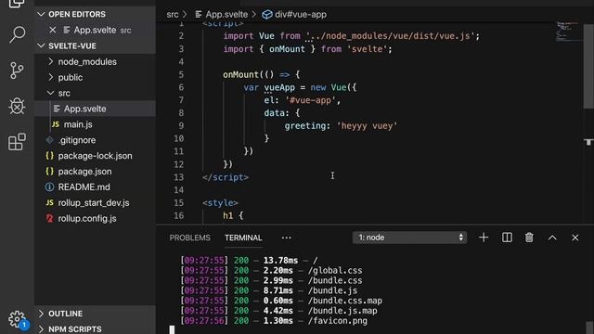The width and height of the screenshot is (594, 334).
Task: Open the Explorer files icon in activity bar
Action: (17, 4)
